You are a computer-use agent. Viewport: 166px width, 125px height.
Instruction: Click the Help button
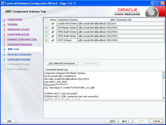[x=9, y=121]
